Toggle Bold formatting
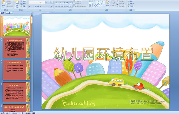 [x=30, y=6]
